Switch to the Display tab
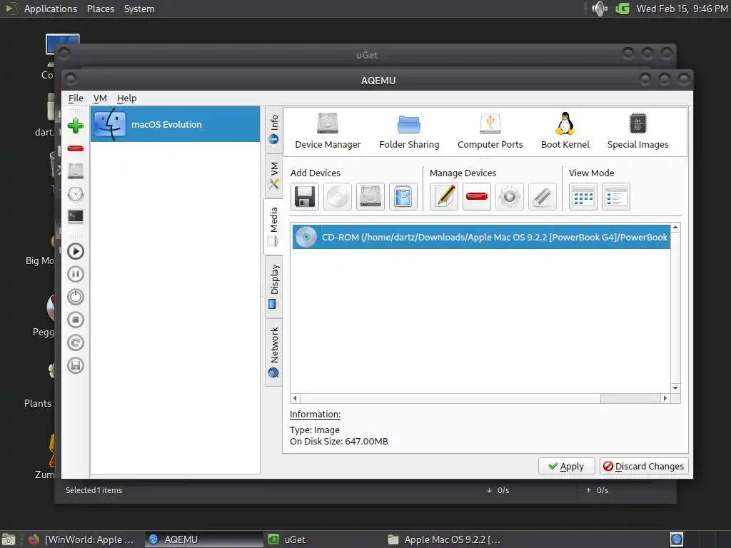Viewport: 731px width, 548px height. click(273, 287)
